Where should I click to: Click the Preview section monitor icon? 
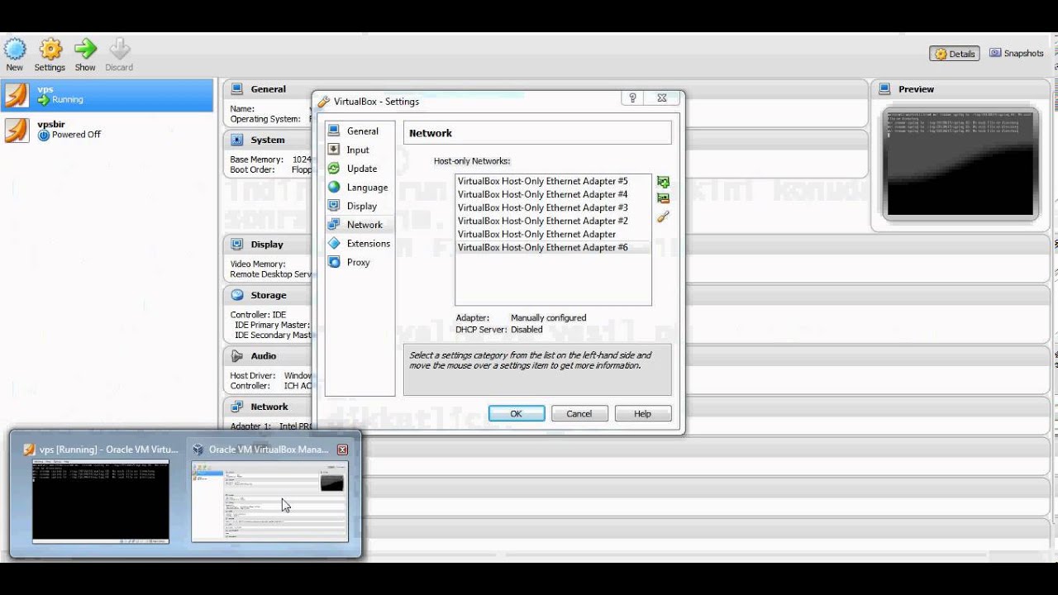(x=885, y=88)
